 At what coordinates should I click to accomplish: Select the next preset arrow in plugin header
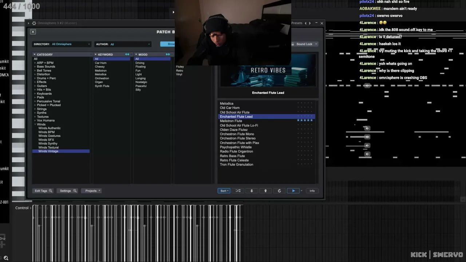(x=310, y=23)
